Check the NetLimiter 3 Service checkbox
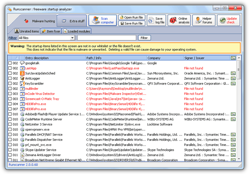249x174 pixels. (x=10, y=124)
